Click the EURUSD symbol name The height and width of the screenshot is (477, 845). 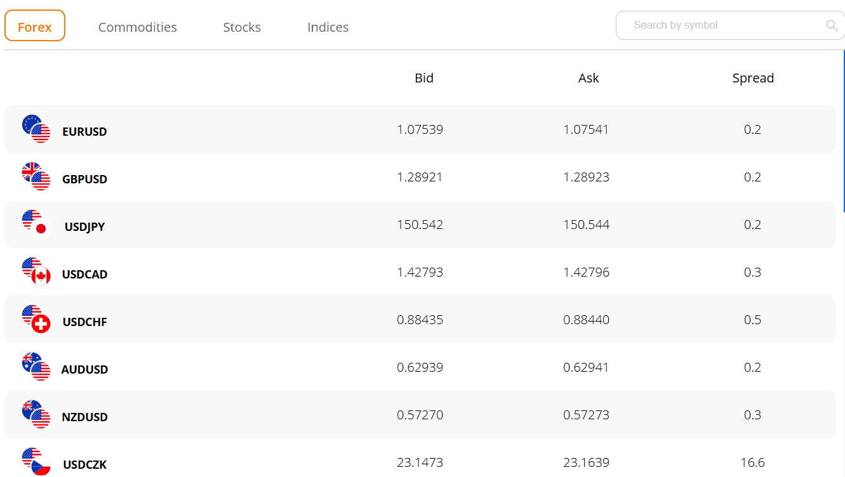[84, 132]
